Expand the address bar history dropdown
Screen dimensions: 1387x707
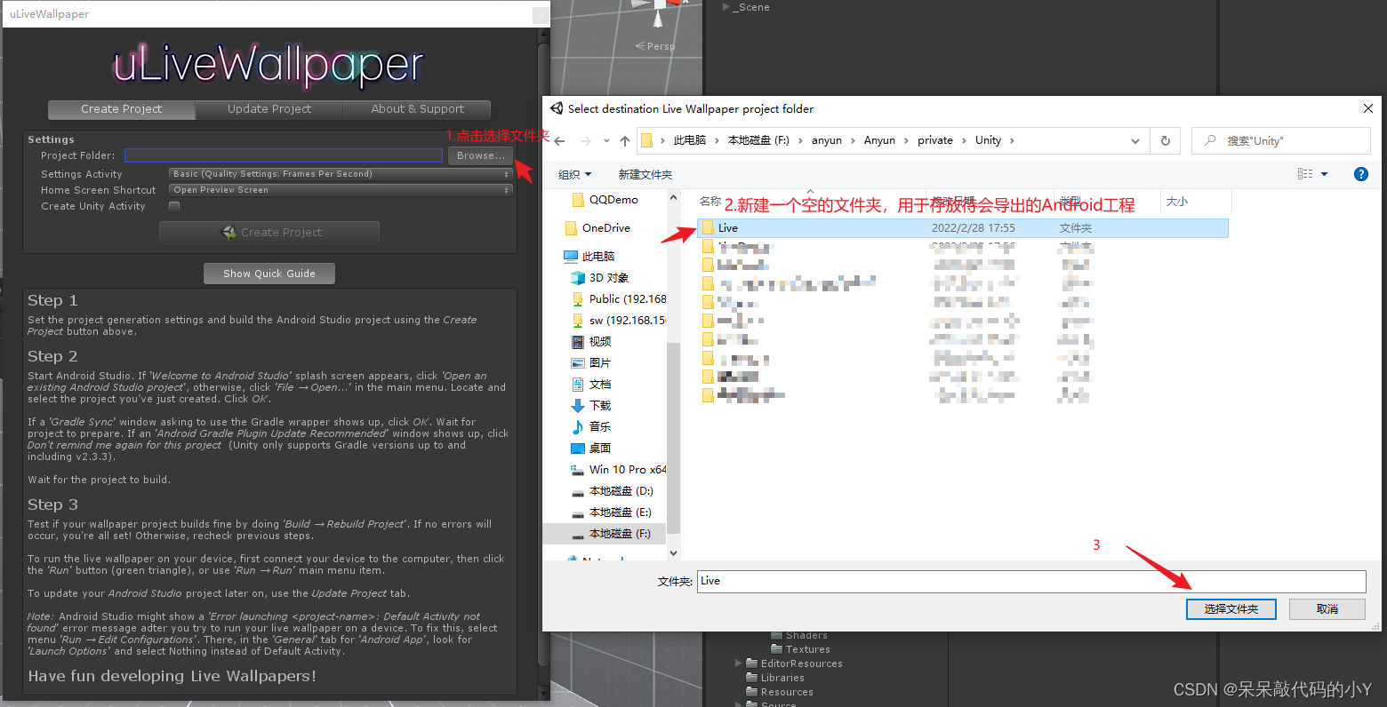(1134, 140)
